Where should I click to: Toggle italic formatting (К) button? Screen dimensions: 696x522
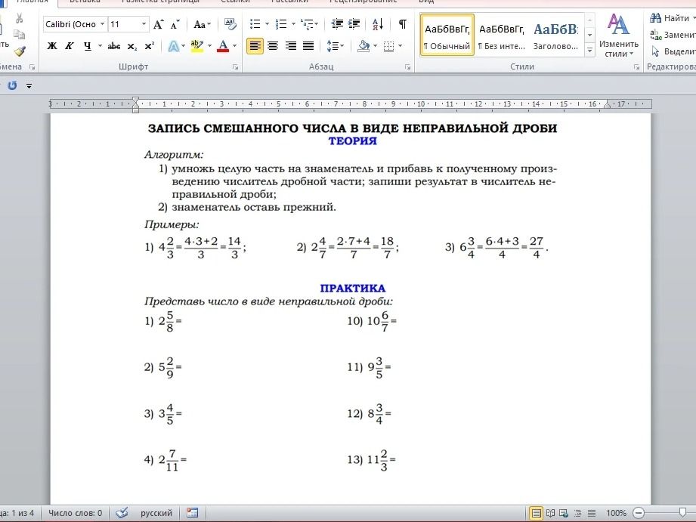click(70, 46)
